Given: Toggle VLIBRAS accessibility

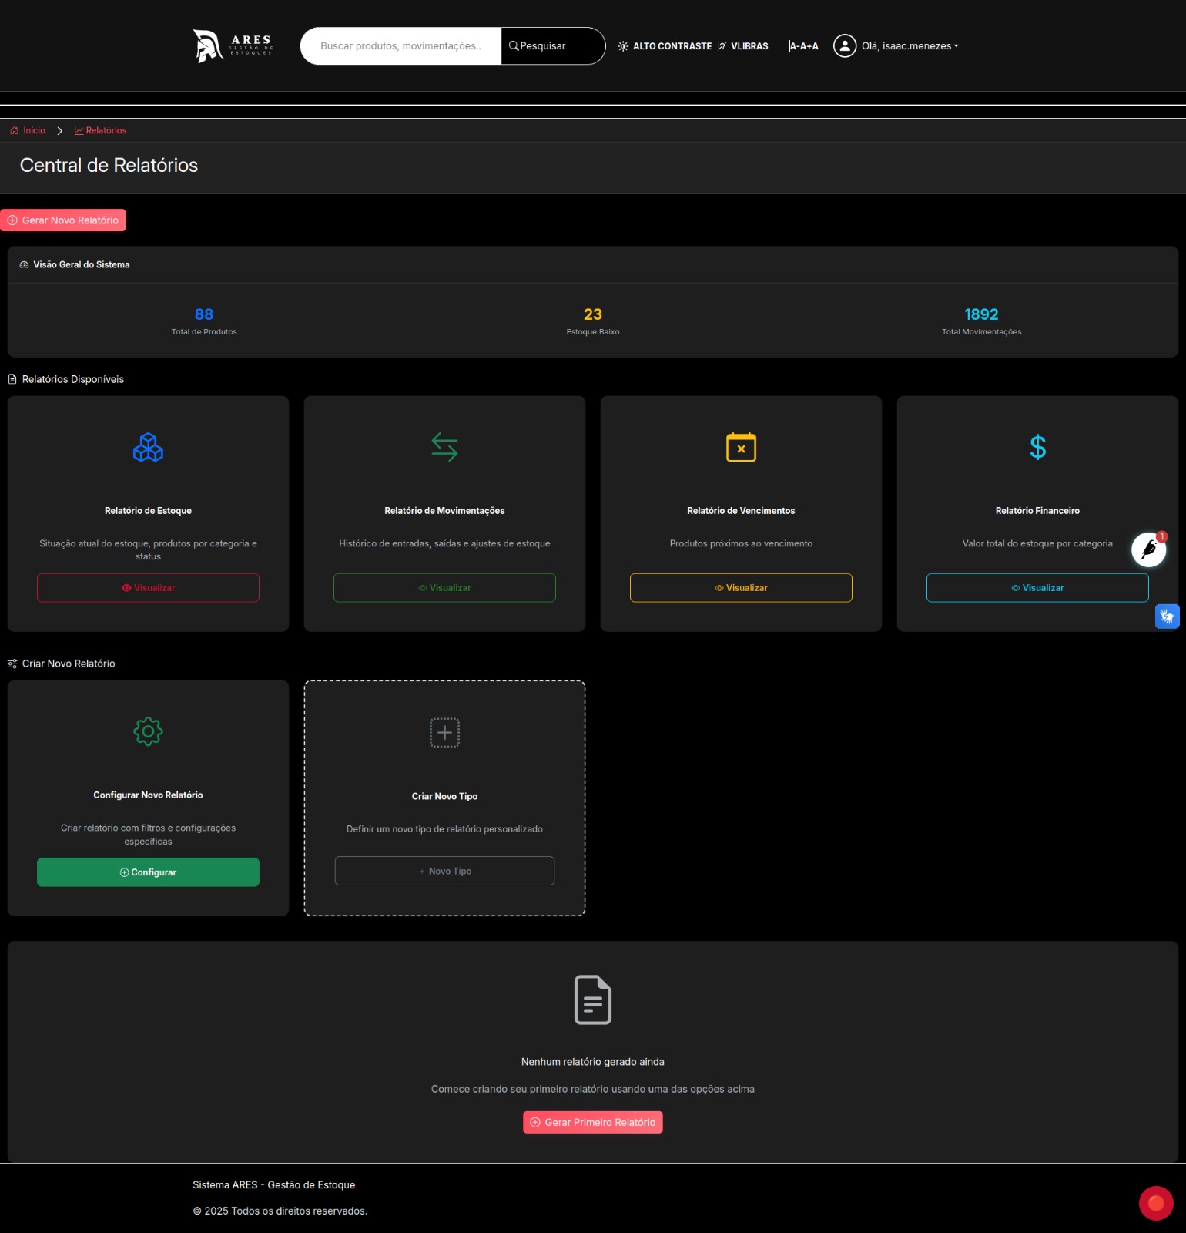Looking at the screenshot, I should coord(742,46).
